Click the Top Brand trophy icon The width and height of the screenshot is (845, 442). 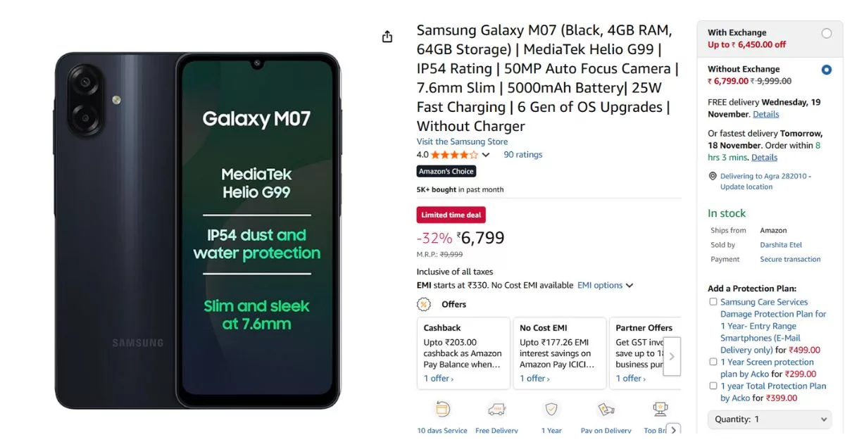coord(659,408)
